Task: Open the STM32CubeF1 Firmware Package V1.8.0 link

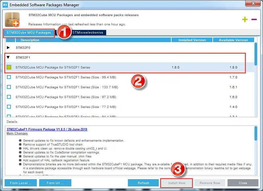Action: [47, 129]
